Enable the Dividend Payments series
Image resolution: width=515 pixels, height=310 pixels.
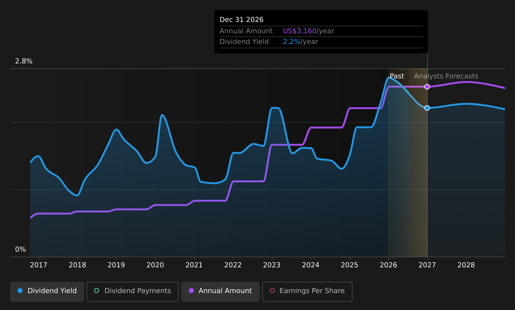pyautogui.click(x=132, y=291)
